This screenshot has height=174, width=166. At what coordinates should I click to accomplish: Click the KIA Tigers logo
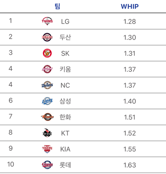(x=47, y=149)
